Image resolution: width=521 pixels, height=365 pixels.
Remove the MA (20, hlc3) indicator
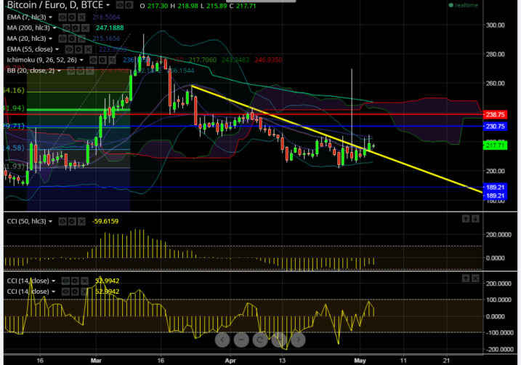(x=81, y=39)
